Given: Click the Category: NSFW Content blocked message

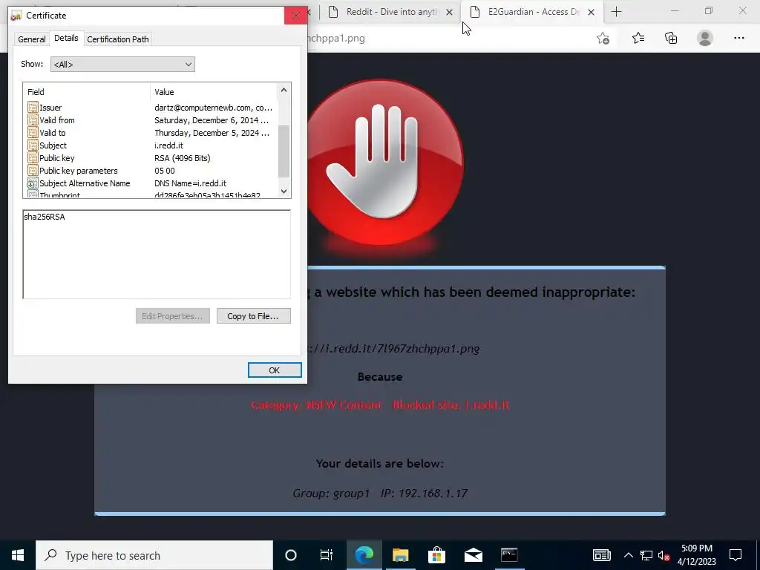Looking at the screenshot, I should 380,404.
